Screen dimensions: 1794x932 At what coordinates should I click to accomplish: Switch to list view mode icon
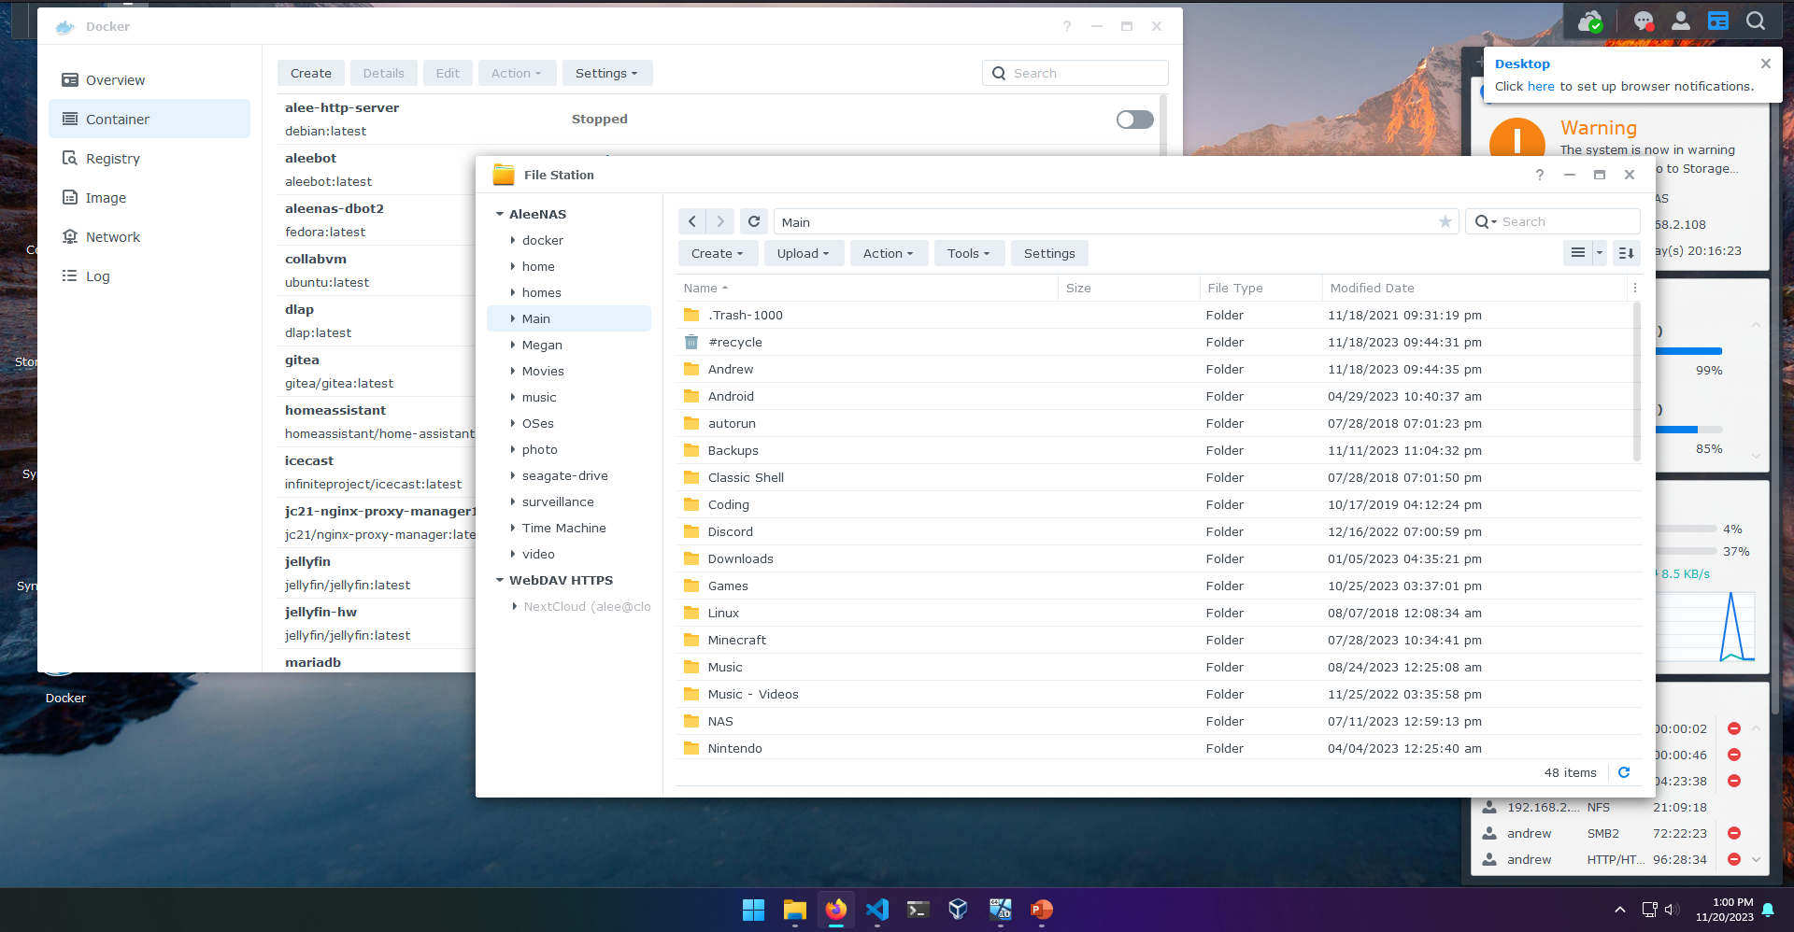(1578, 253)
